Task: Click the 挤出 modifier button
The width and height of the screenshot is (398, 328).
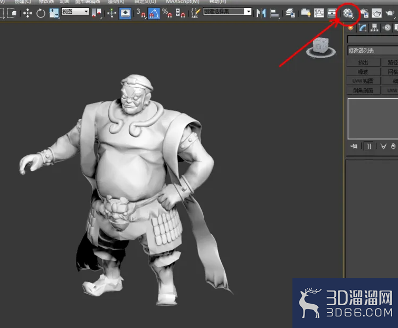Action: tap(363, 62)
